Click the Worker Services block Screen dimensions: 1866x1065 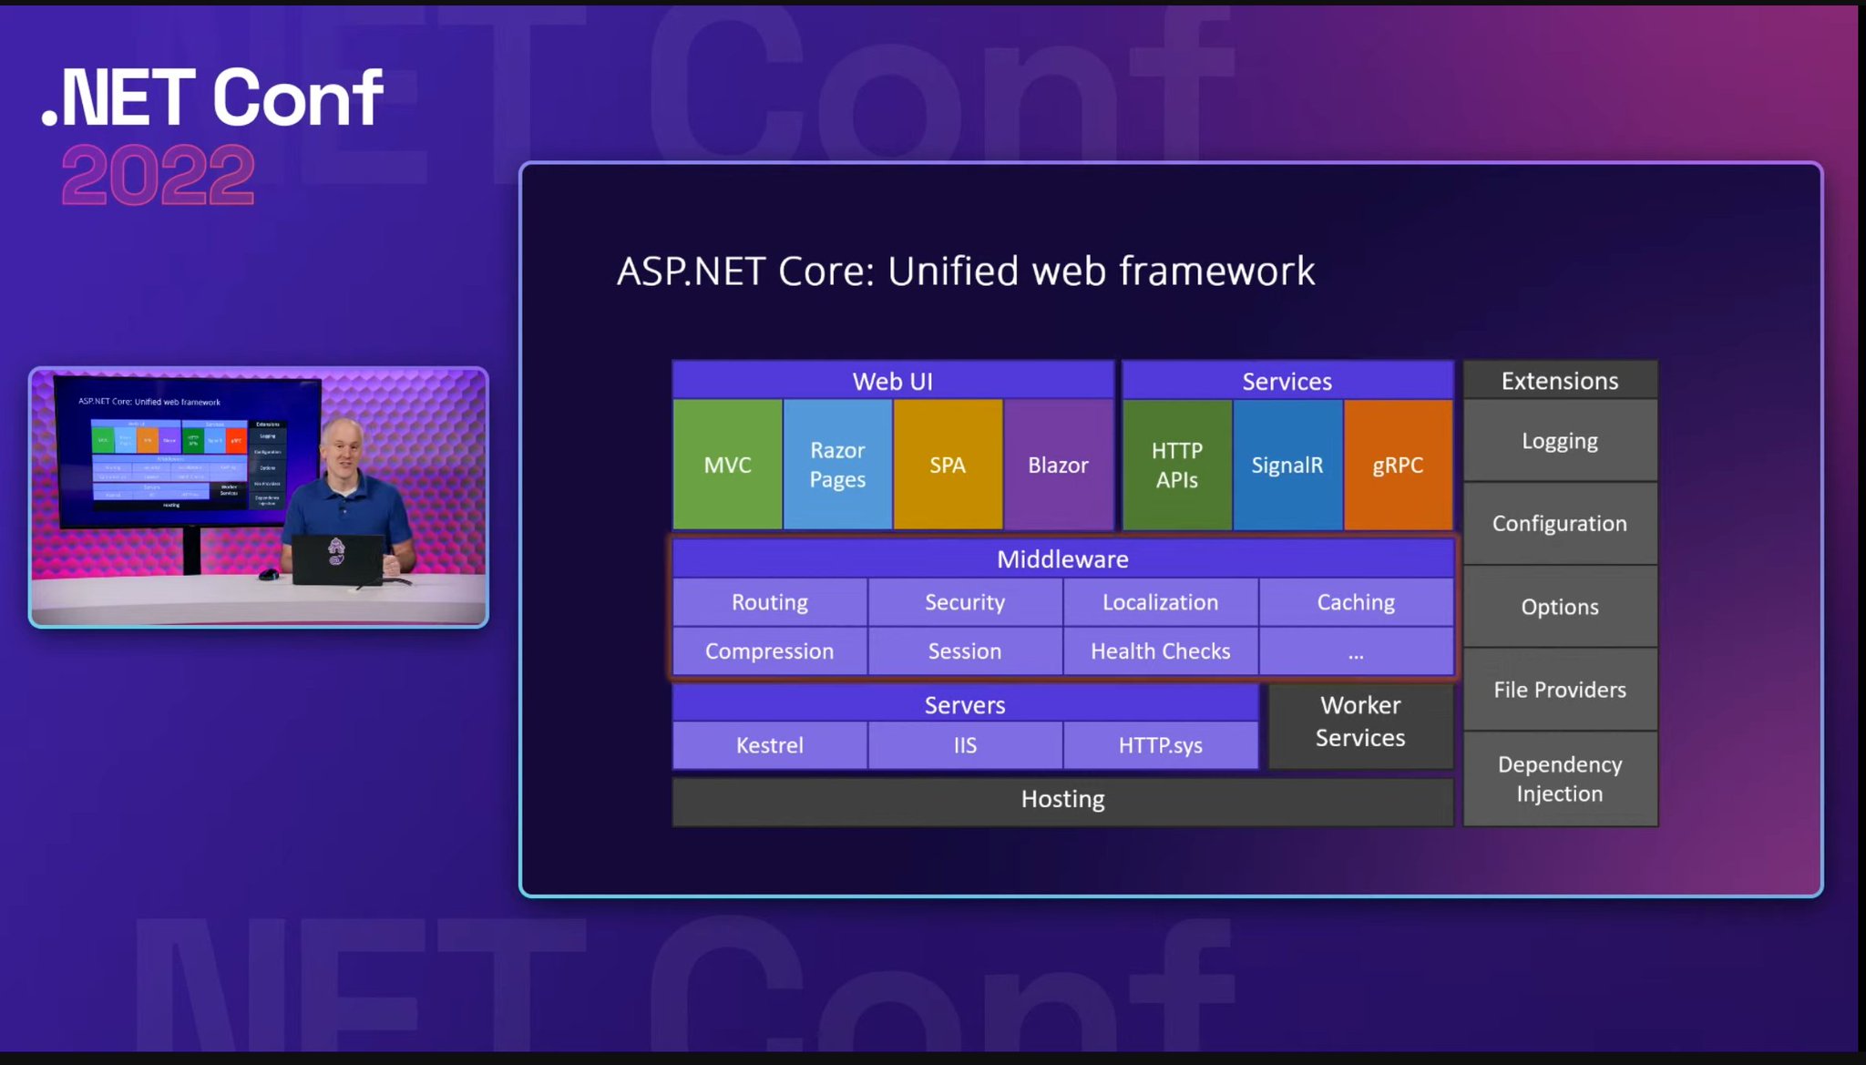click(1359, 722)
